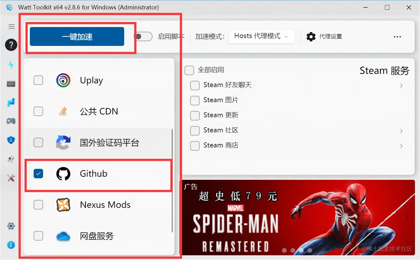Click the 代理设置 gear icon
Viewport: 420px width, 260px height.
pos(311,37)
